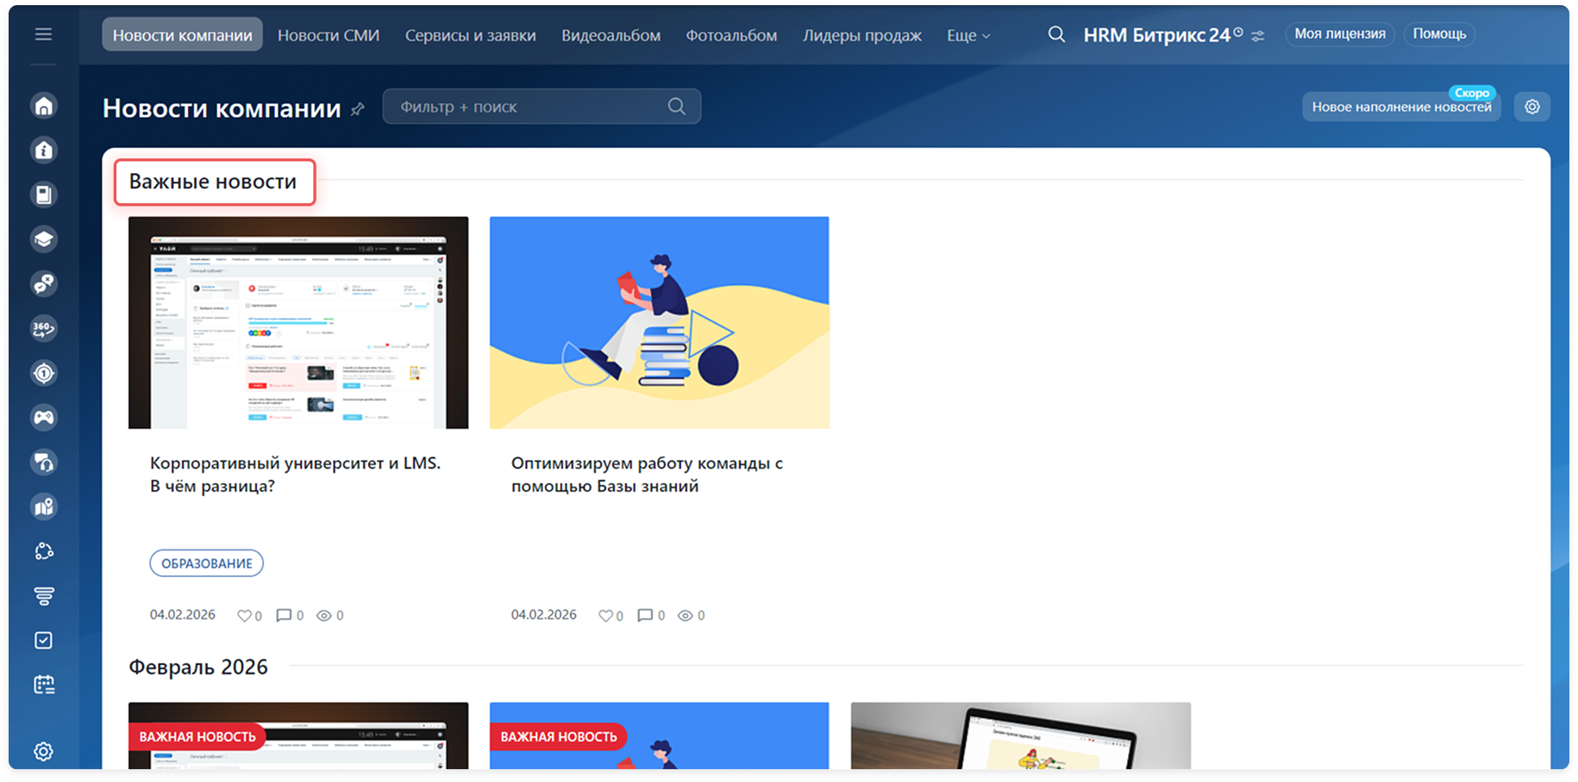Open the hamburger menu in the sidebar
Viewport: 1578px width, 782px height.
coord(43,34)
